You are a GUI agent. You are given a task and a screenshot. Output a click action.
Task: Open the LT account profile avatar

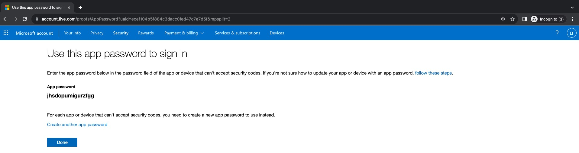click(x=571, y=33)
